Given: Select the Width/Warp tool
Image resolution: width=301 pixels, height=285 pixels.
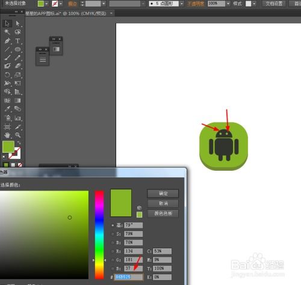Looking at the screenshot, I should (7, 83).
